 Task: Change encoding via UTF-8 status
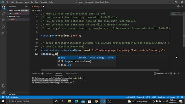click(x=148, y=97)
